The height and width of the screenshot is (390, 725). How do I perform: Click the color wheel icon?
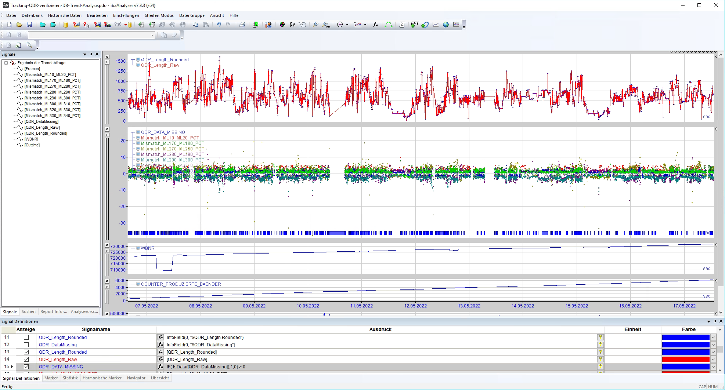coord(282,25)
